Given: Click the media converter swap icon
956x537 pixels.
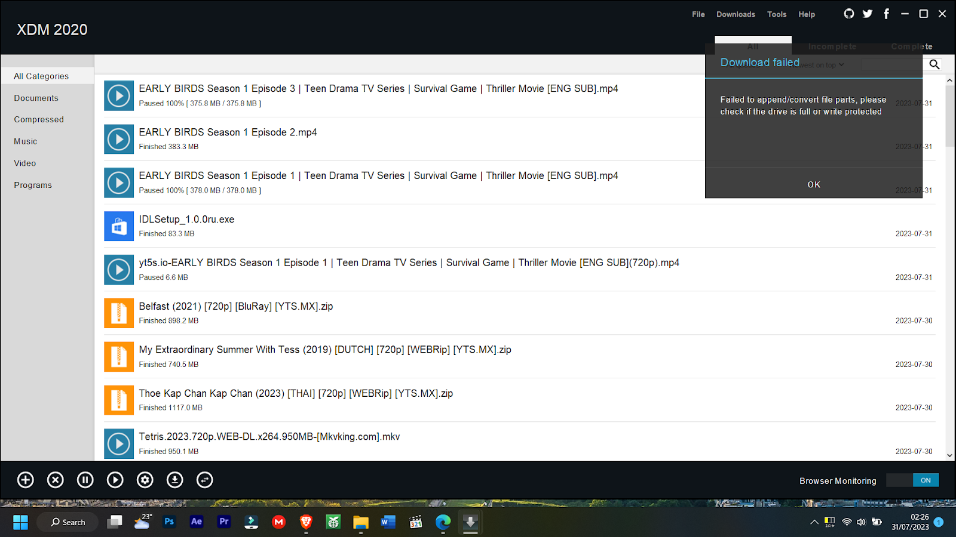Looking at the screenshot, I should pyautogui.click(x=205, y=480).
